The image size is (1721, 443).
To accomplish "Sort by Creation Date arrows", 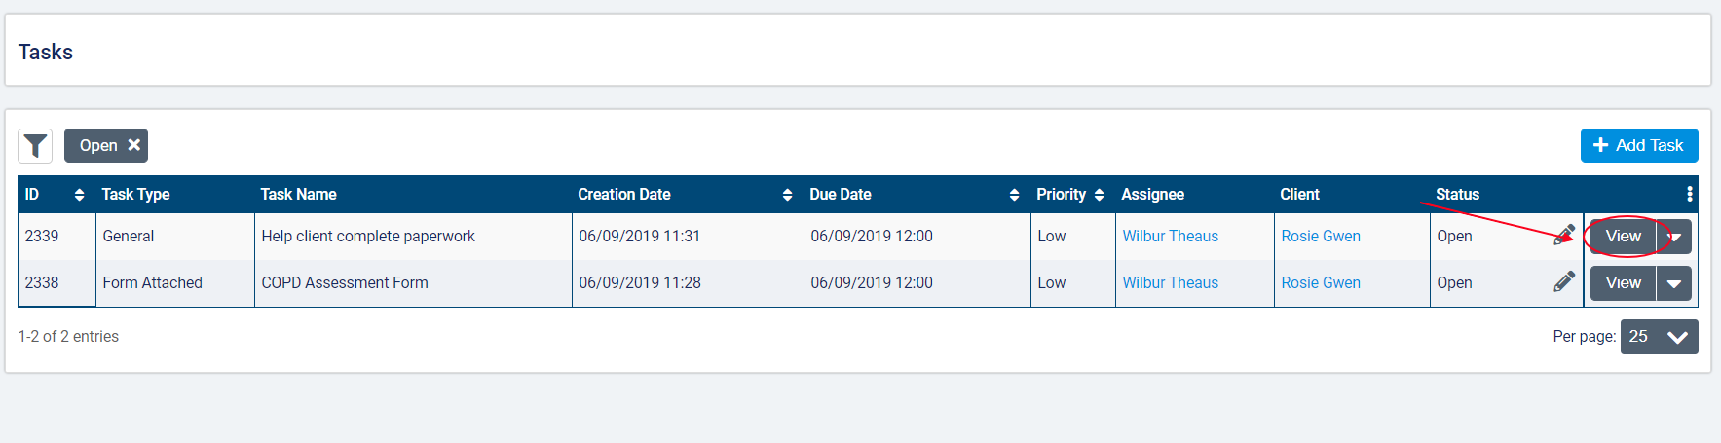I will (787, 195).
